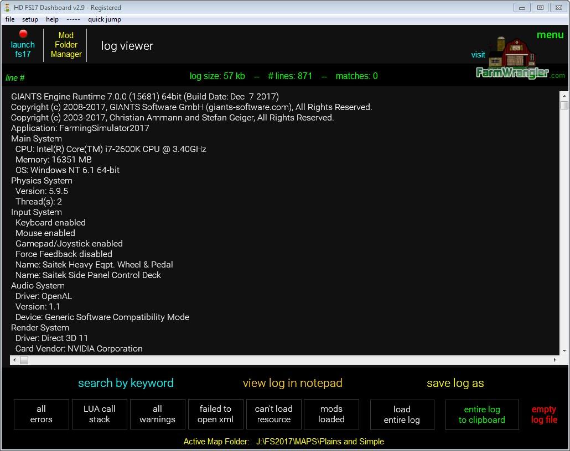Open the green menu link
This screenshot has height=451, width=570.
click(x=550, y=35)
